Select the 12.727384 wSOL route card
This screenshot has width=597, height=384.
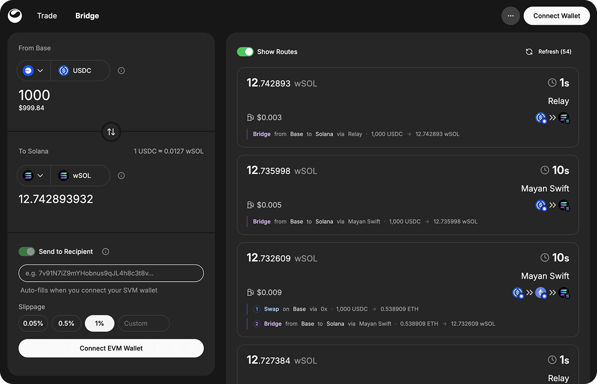(x=408, y=364)
